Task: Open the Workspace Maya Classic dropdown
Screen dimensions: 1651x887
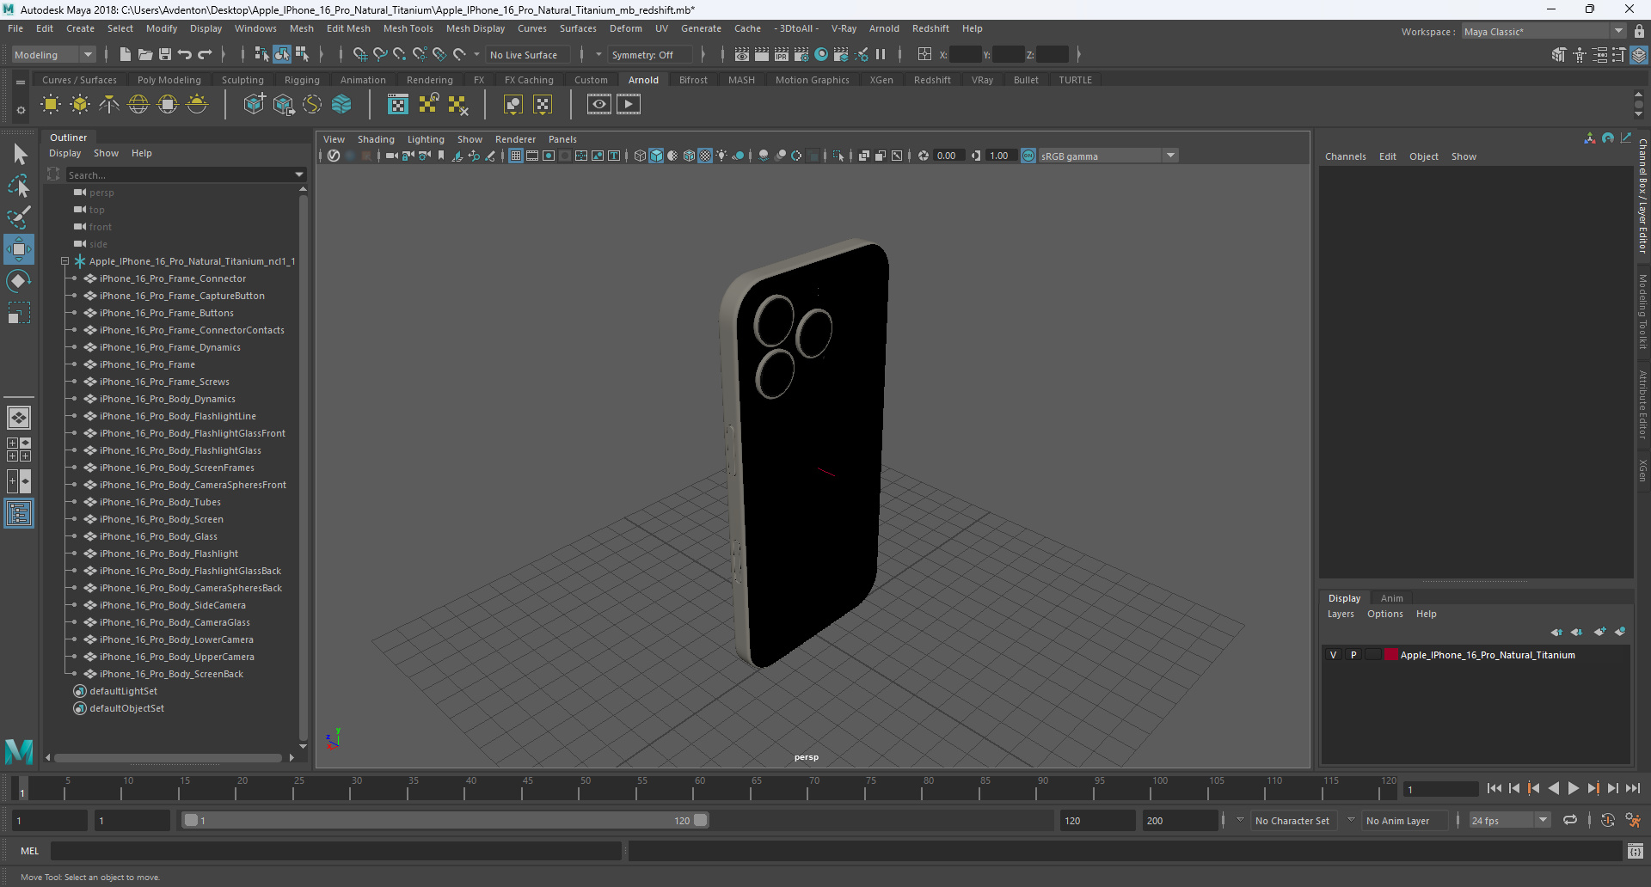Action: (1544, 32)
